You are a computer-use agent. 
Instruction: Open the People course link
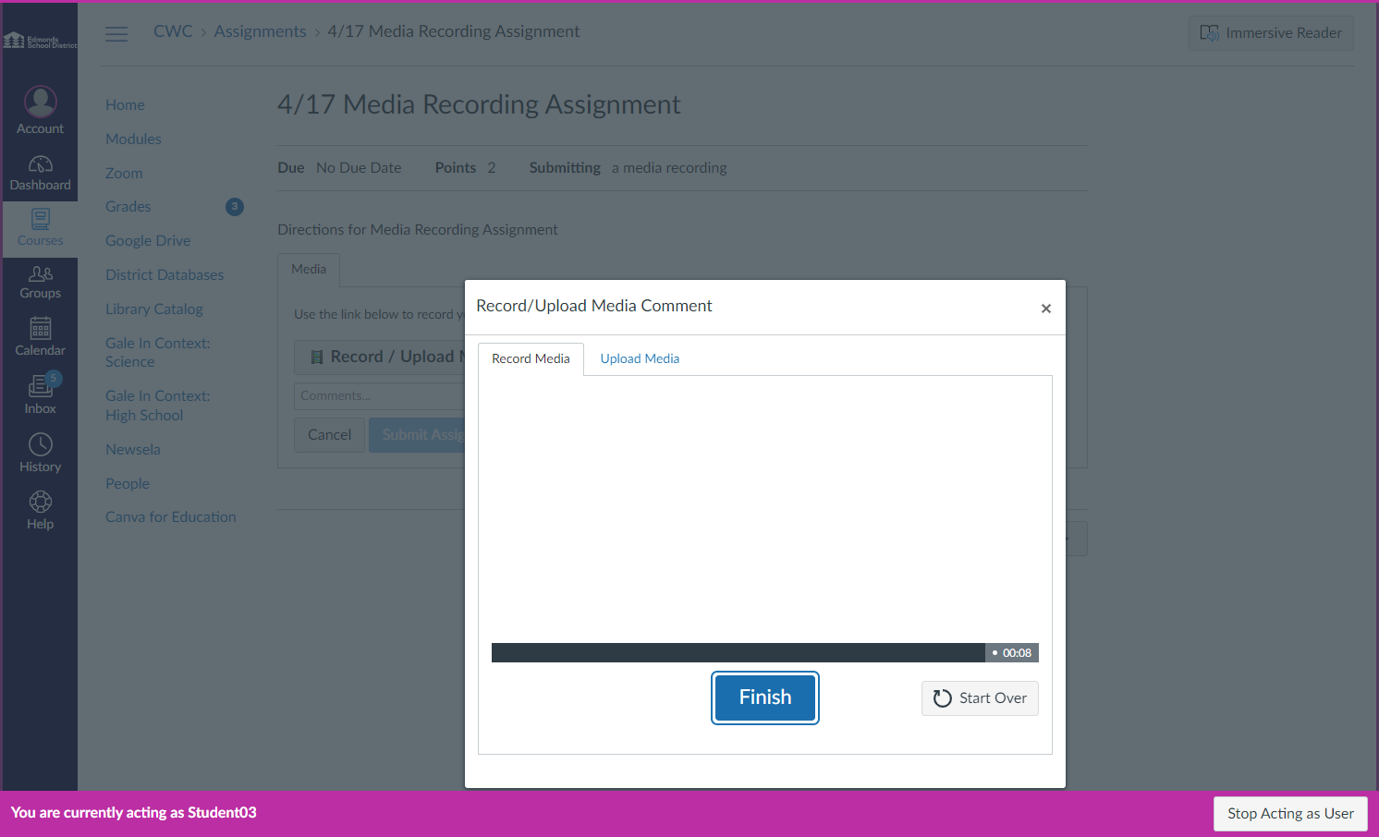click(128, 484)
